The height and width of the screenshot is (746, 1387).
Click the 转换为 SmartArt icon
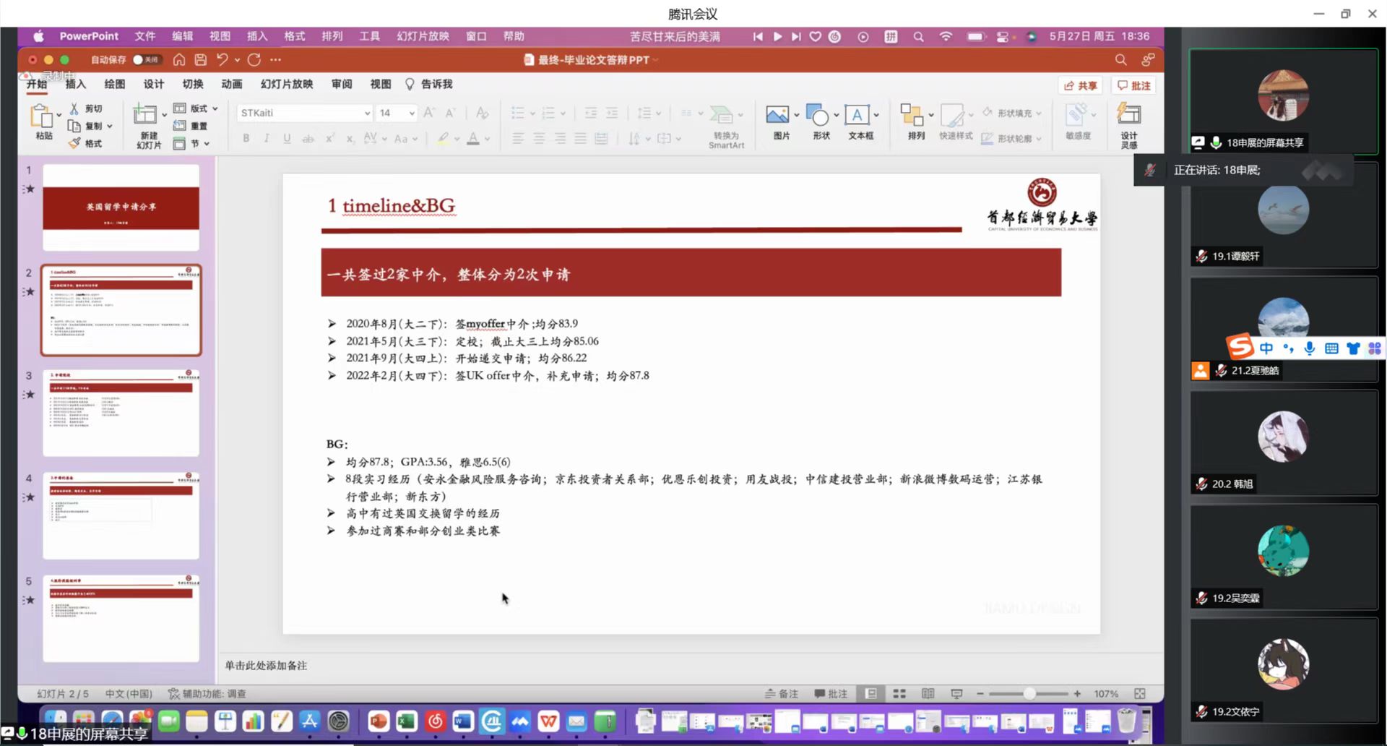(x=722, y=115)
